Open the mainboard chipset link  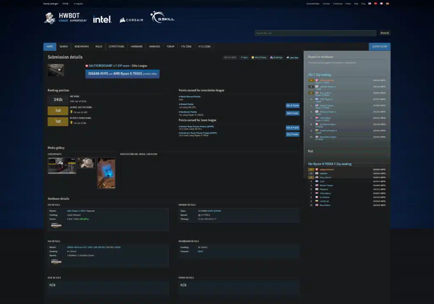200,251
